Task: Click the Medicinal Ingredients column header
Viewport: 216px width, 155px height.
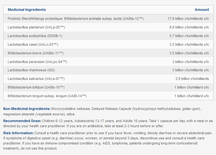Action: 27,10
